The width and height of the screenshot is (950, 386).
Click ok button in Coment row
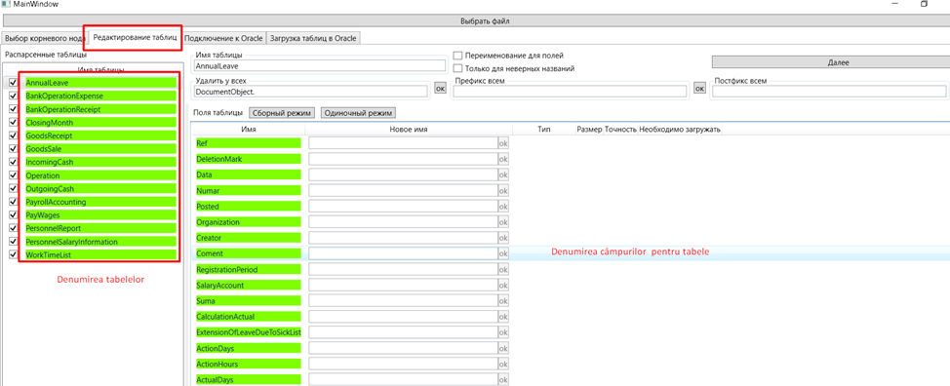click(503, 253)
